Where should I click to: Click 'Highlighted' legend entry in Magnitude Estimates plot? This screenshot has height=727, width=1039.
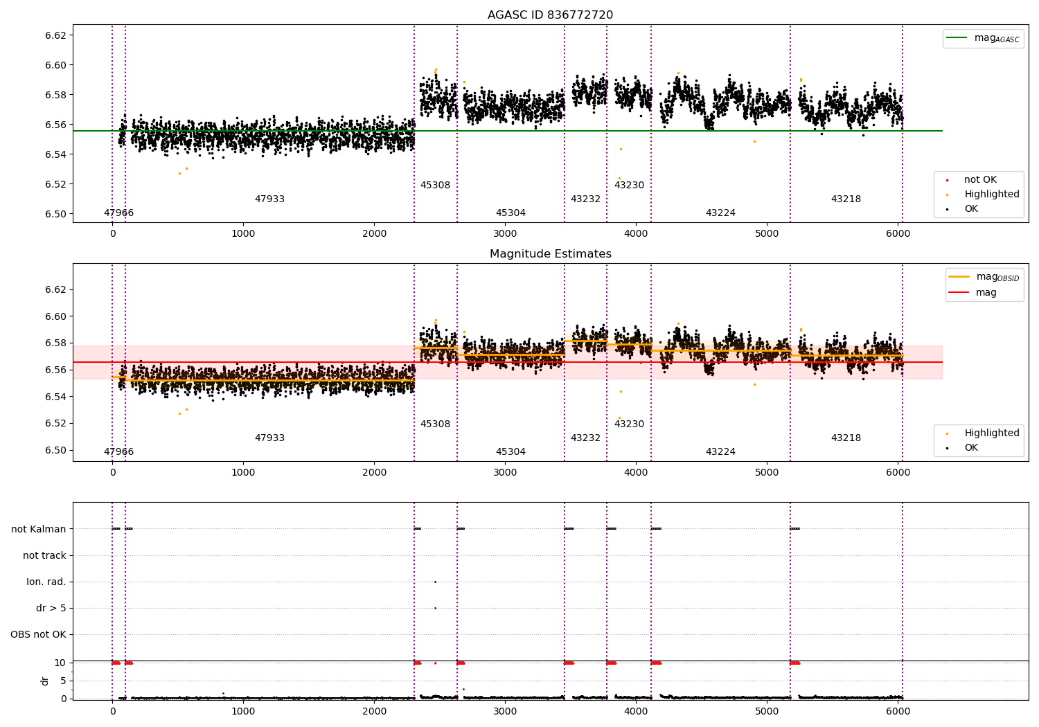tap(991, 433)
